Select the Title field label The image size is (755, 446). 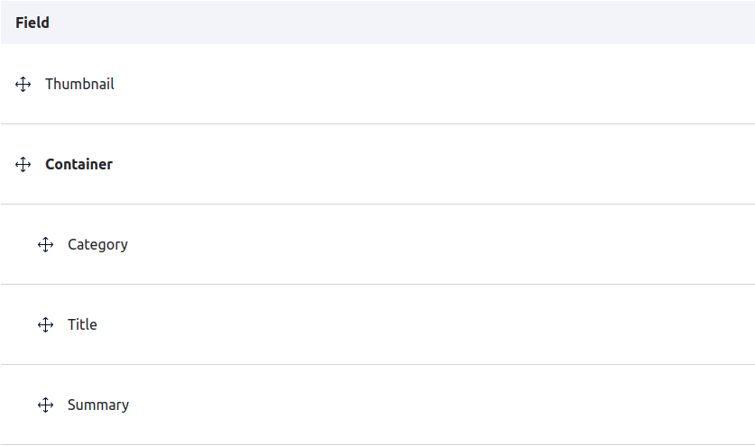point(82,325)
